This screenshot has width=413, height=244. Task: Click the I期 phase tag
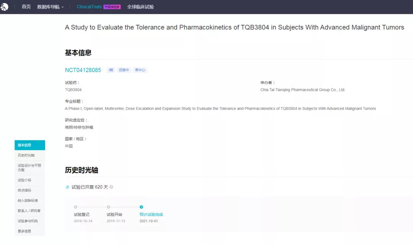pyautogui.click(x=111, y=70)
